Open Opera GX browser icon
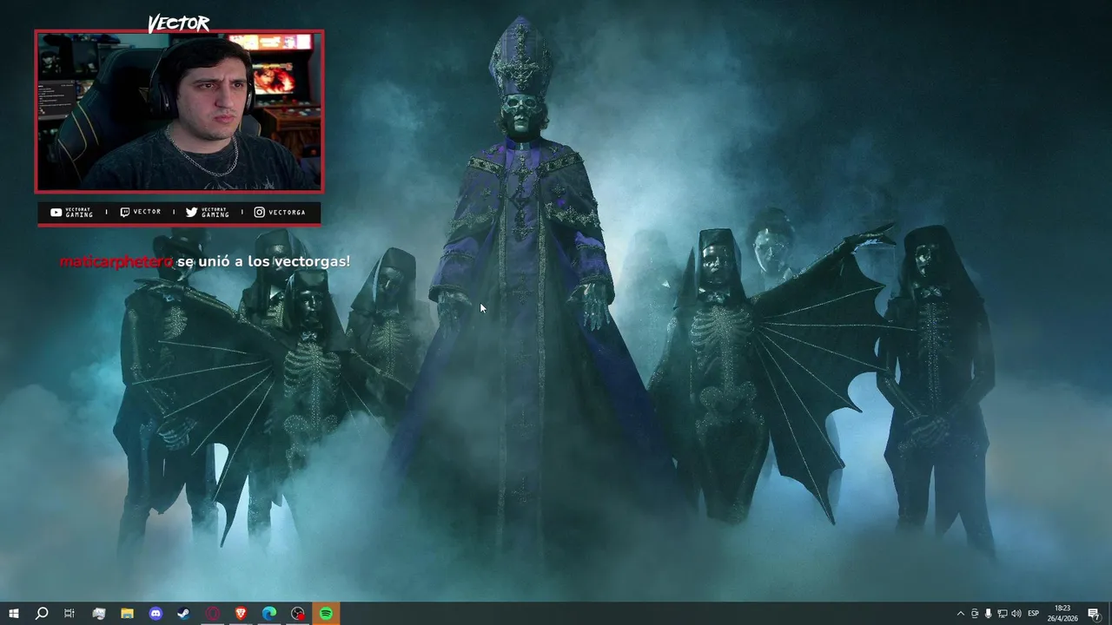Viewport: 1112px width, 625px height. coord(213,614)
